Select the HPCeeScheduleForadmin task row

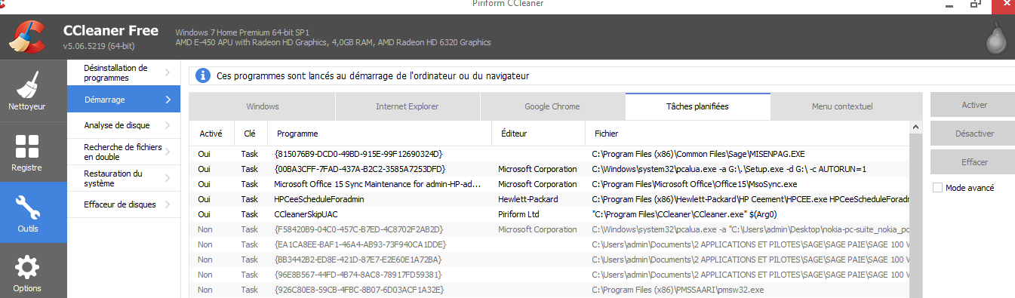point(549,199)
